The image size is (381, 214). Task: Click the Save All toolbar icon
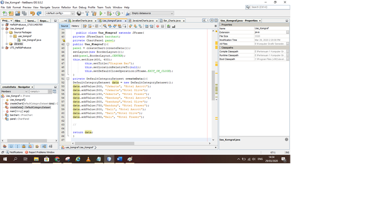[x=24, y=13]
